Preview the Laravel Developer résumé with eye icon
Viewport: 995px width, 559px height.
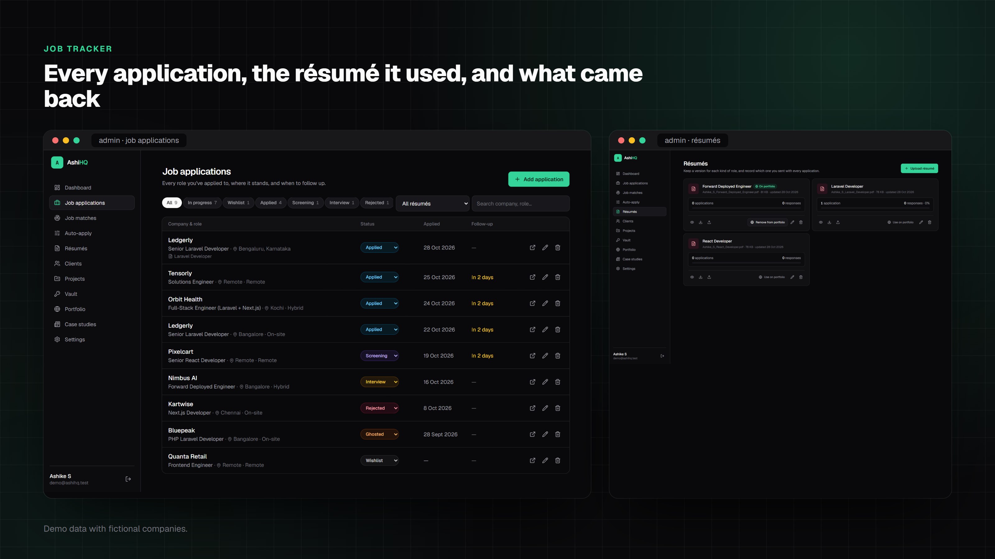821,222
